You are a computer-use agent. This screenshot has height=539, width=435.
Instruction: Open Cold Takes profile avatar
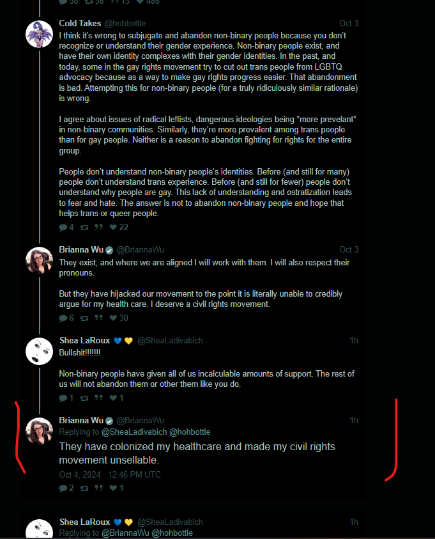pyautogui.click(x=39, y=34)
